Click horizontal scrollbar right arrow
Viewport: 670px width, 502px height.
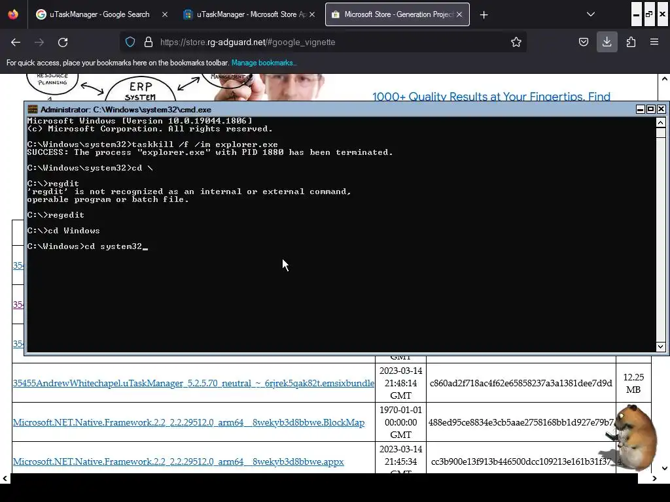654,478
